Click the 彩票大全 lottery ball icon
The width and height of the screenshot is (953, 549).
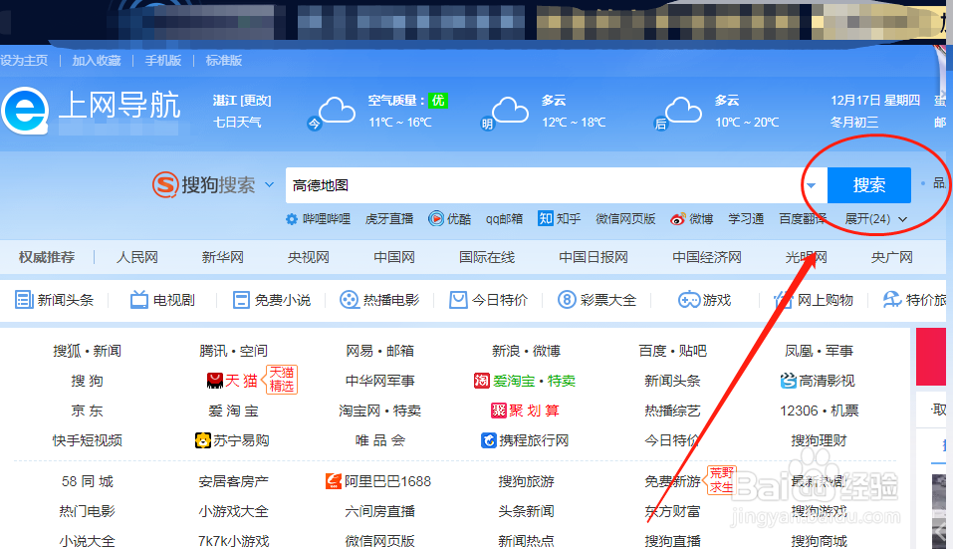click(x=567, y=300)
